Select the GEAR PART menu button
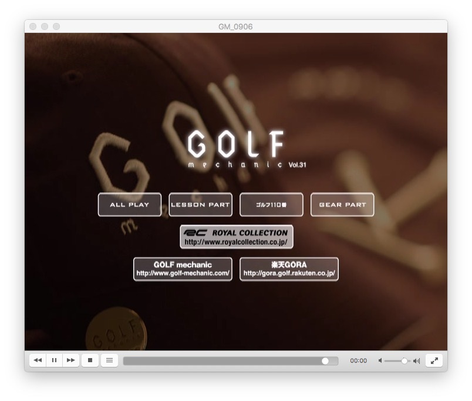472x401 pixels. point(343,205)
